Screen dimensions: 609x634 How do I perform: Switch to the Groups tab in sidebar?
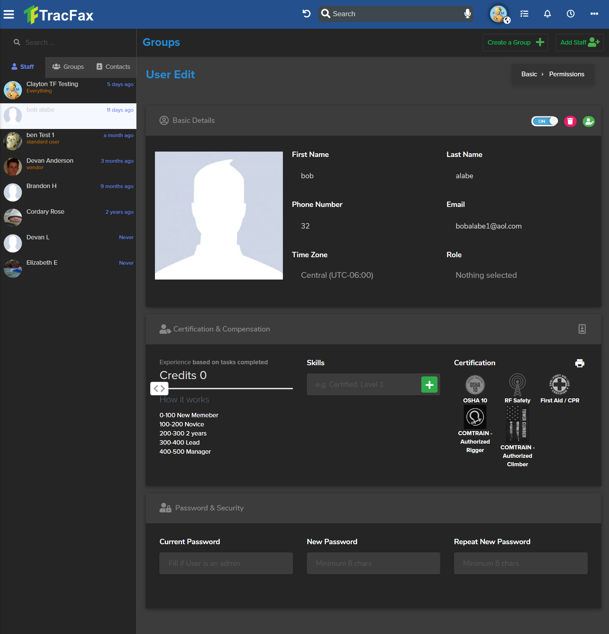pos(68,67)
